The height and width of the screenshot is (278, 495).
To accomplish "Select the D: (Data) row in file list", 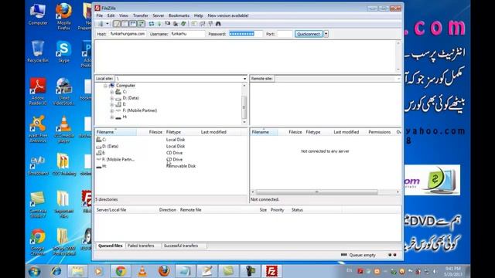I will [x=171, y=146].
